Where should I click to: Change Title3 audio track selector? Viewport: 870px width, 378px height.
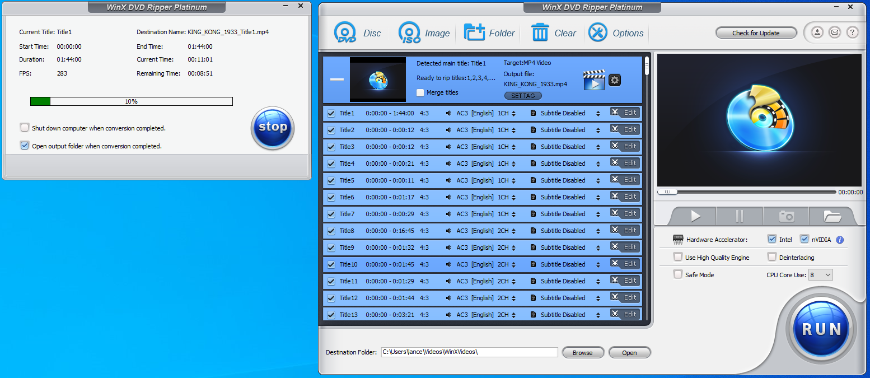513,147
